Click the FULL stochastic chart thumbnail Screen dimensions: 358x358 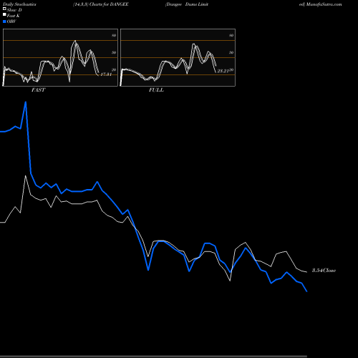pyautogui.click(x=178, y=57)
